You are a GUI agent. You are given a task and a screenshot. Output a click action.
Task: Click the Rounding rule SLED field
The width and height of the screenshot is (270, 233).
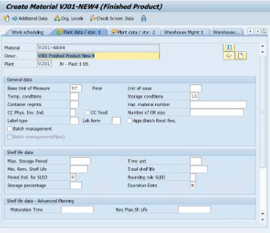[193, 177]
